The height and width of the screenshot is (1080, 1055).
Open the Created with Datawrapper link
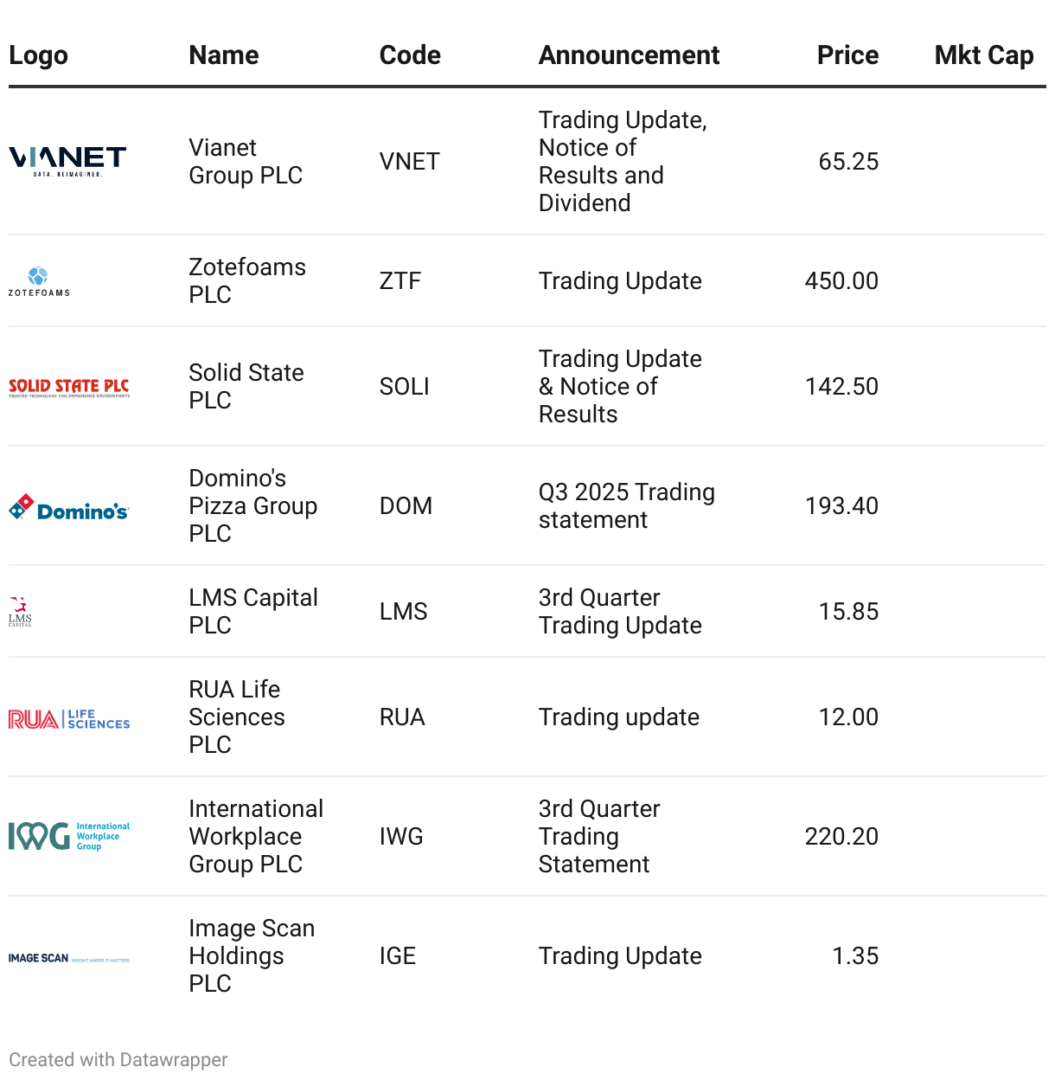(118, 1059)
